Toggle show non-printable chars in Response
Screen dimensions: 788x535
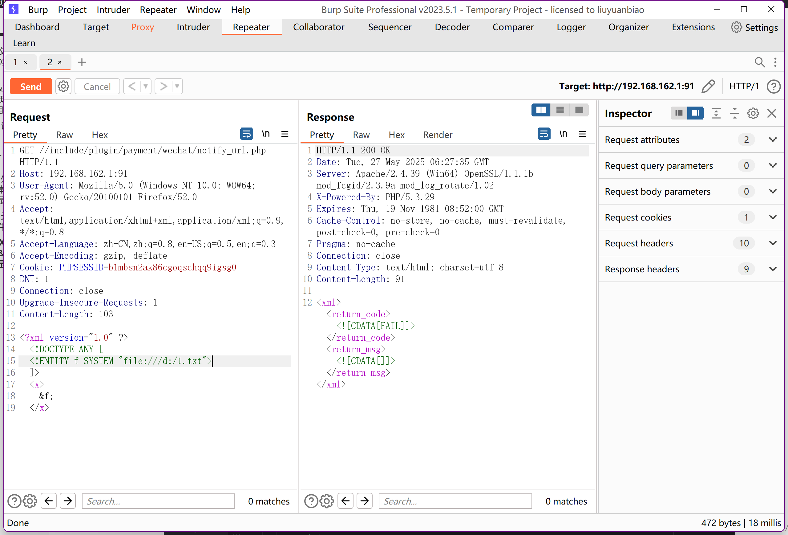(x=563, y=134)
